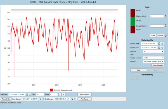
Task: Click the Plot Range button
Action: pos(84,99)
